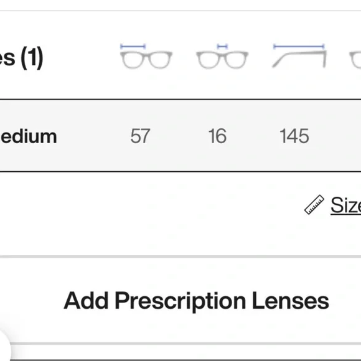Image resolution: width=361 pixels, height=361 pixels.
Task: Click Add Prescription Lenses button
Action: tap(196, 301)
